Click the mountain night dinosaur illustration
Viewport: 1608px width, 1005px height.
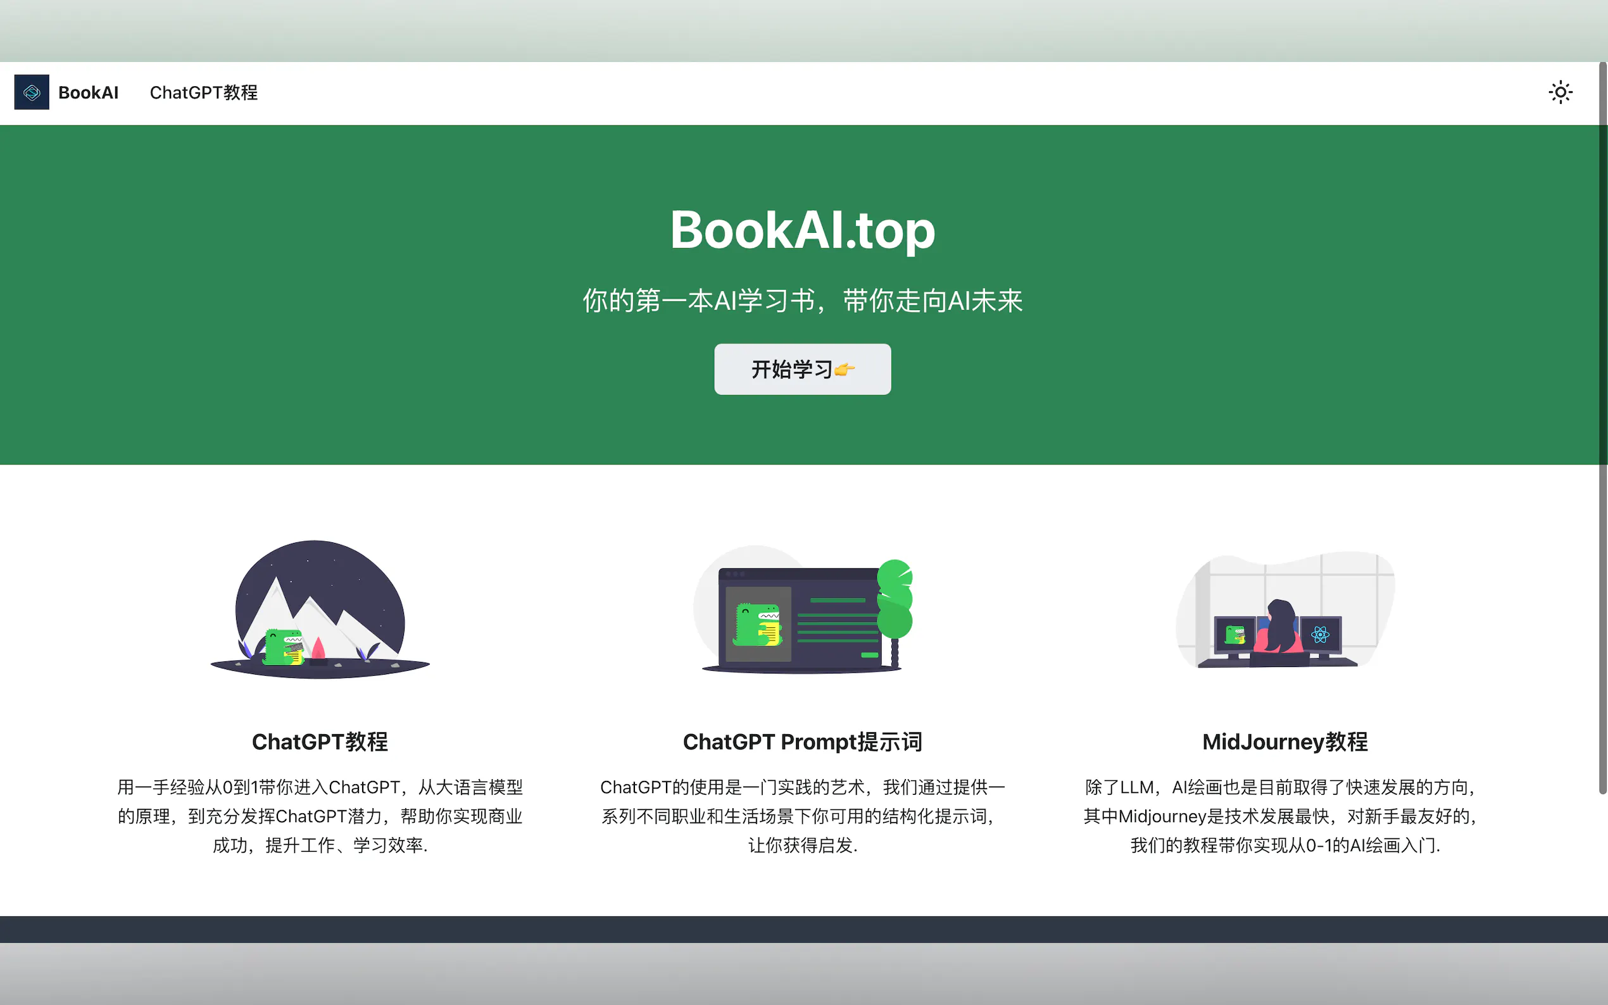[x=320, y=609]
